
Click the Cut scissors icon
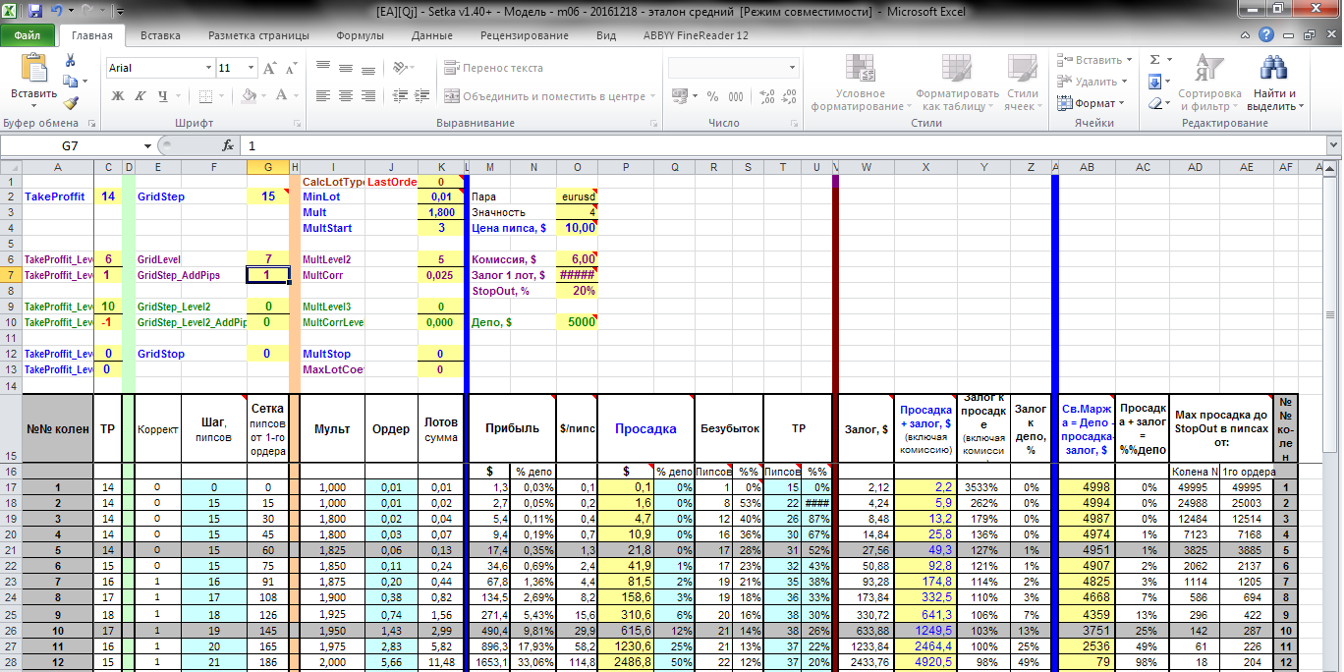[x=70, y=61]
